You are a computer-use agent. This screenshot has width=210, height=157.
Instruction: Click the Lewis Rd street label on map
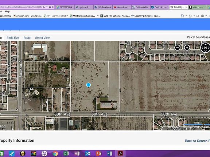tap(9, 68)
